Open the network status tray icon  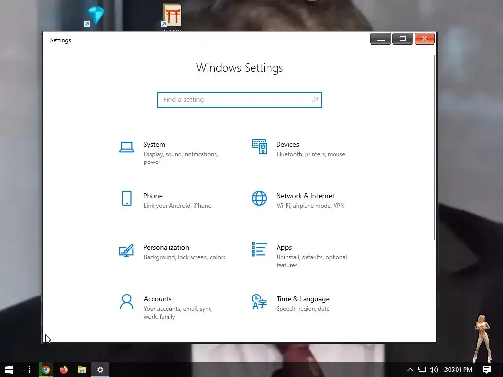(x=422, y=370)
